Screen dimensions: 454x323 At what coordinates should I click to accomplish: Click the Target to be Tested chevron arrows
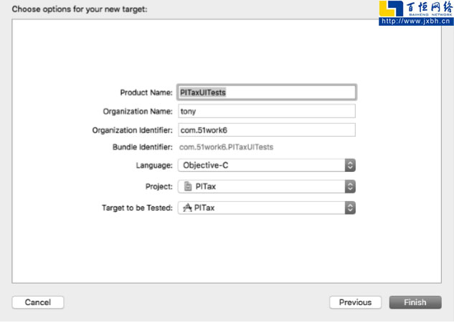pyautogui.click(x=350, y=208)
